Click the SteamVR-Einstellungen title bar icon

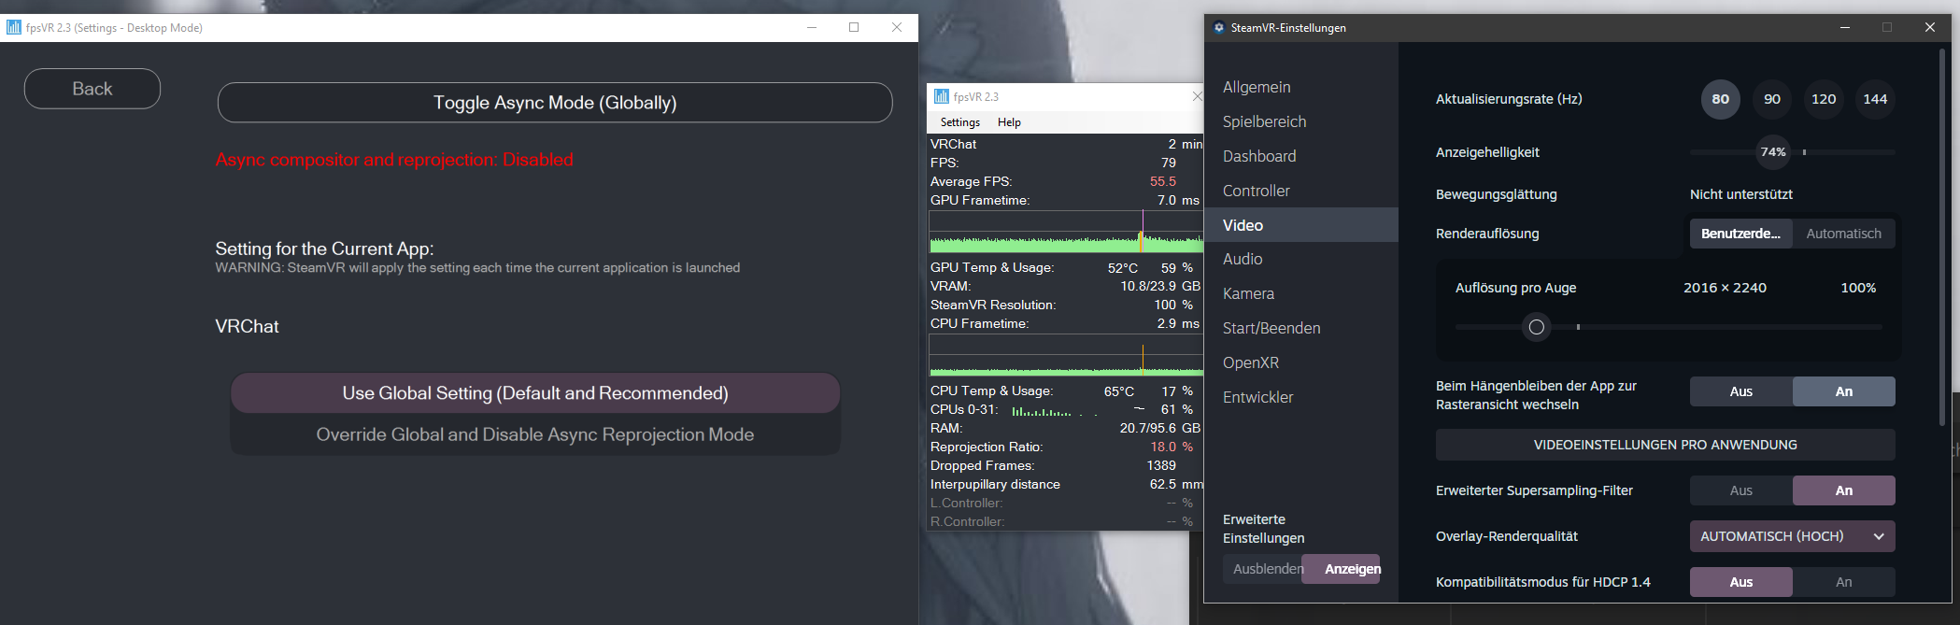pyautogui.click(x=1219, y=27)
